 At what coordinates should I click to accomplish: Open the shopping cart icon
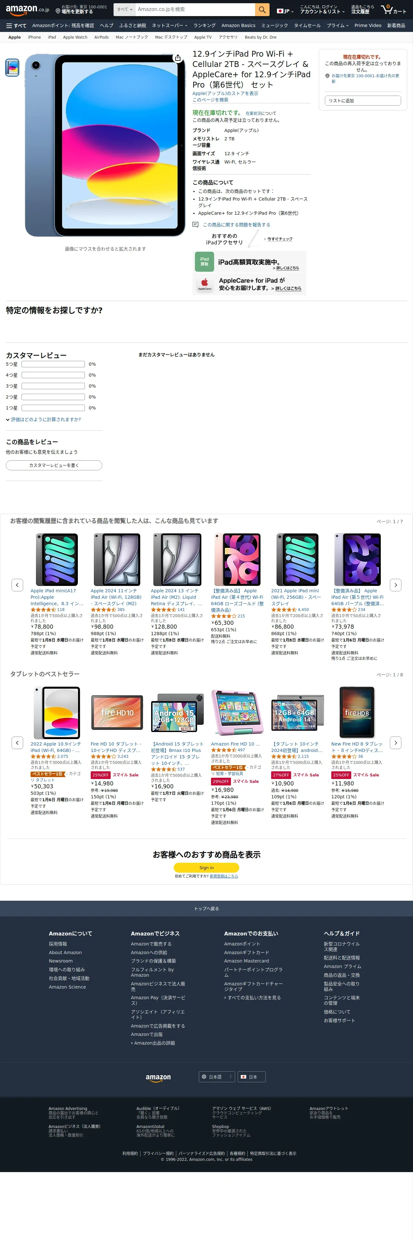tap(393, 10)
